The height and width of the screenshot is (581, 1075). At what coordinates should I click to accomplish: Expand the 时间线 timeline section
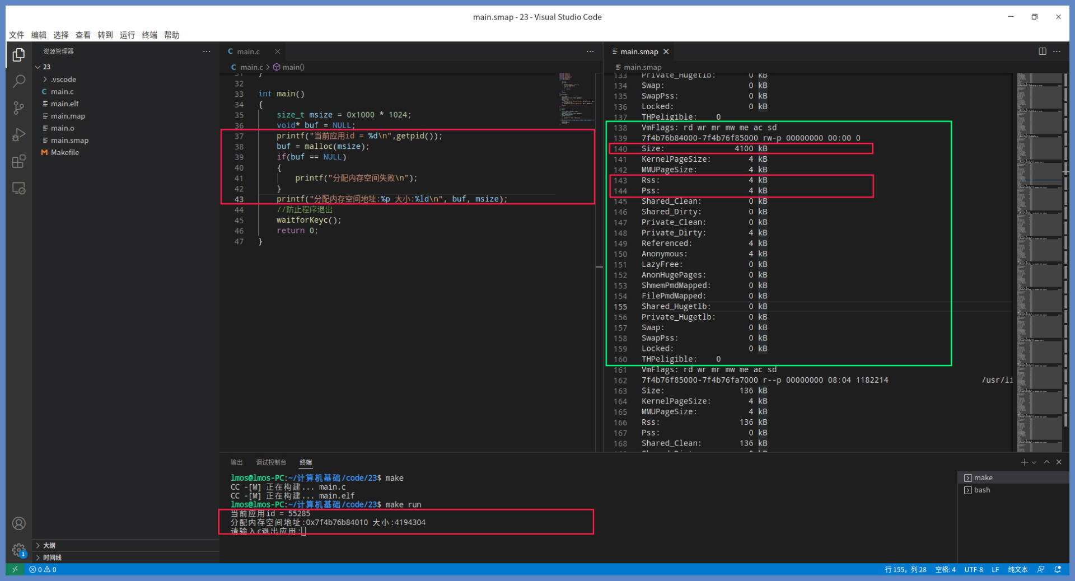point(52,557)
